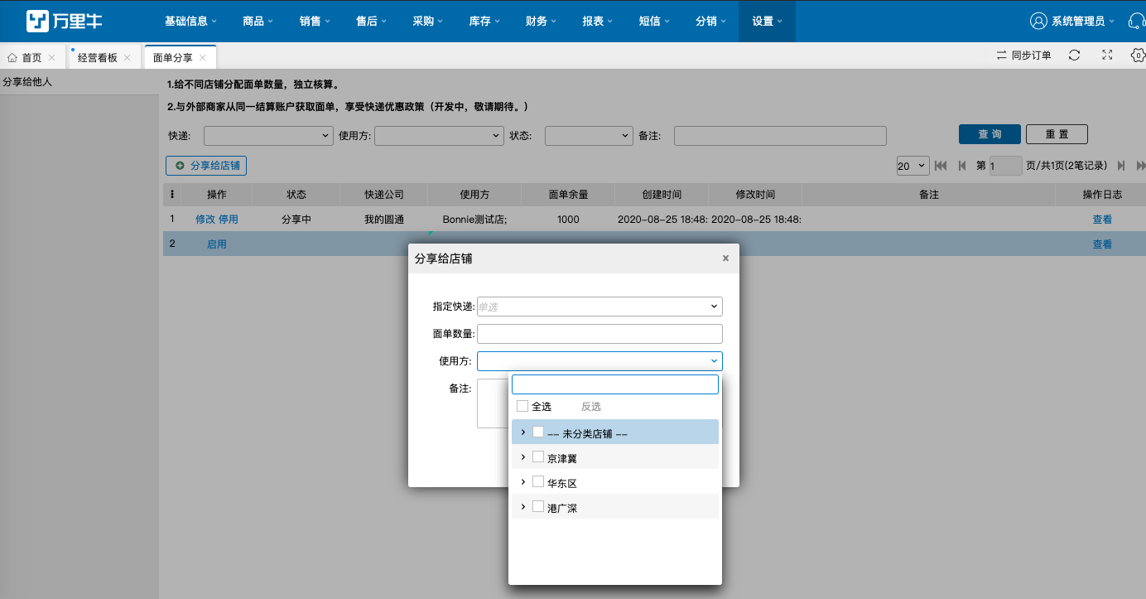Open the 采购 menu

(x=427, y=21)
